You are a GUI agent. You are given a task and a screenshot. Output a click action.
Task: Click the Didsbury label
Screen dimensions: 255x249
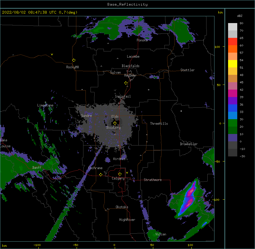pyautogui.click(x=114, y=127)
